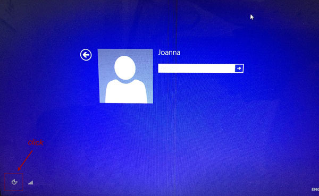The width and height of the screenshot is (319, 196).
Task: Focus the password input field
Action: tap(197, 69)
